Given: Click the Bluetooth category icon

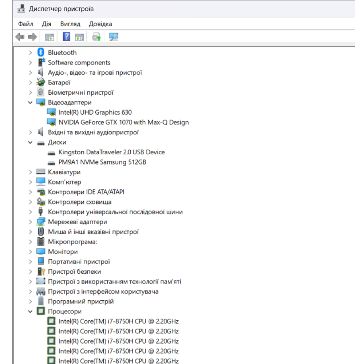Looking at the screenshot, I should (x=41, y=52).
